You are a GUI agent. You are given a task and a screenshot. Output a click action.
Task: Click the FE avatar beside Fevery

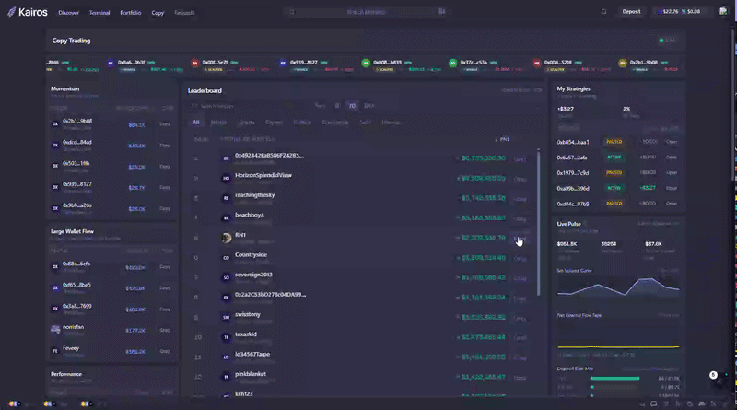click(55, 351)
